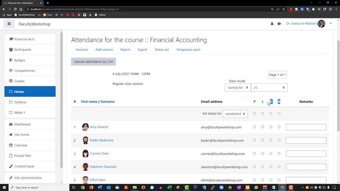340x191 pixels.
Task: Open the Windows Start menu
Action: [x=4, y=187]
